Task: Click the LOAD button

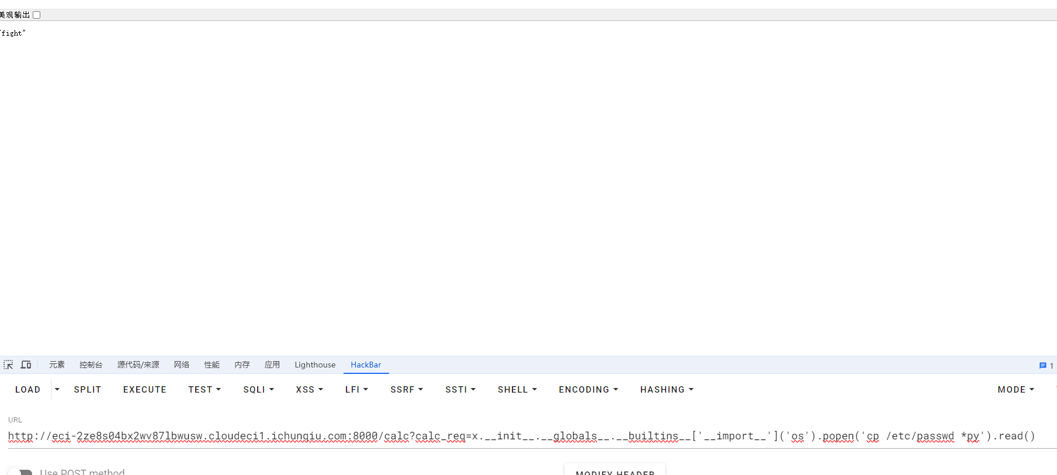Action: (x=27, y=390)
